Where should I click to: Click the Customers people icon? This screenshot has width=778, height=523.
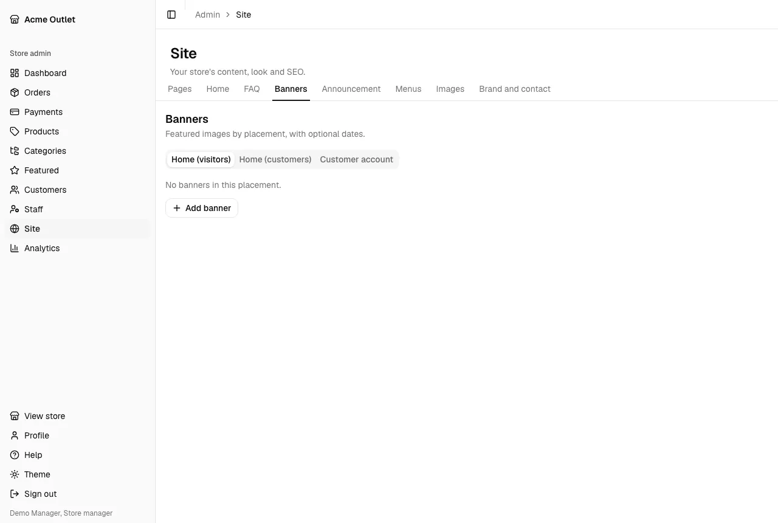click(x=15, y=190)
